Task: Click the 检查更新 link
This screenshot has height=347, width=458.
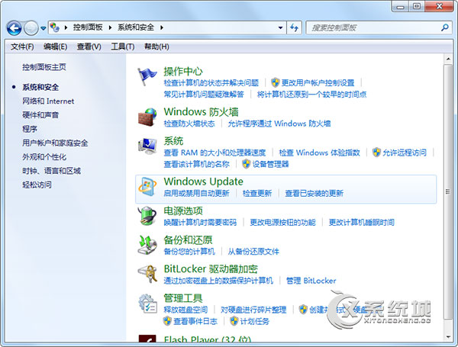Action: coord(257,193)
